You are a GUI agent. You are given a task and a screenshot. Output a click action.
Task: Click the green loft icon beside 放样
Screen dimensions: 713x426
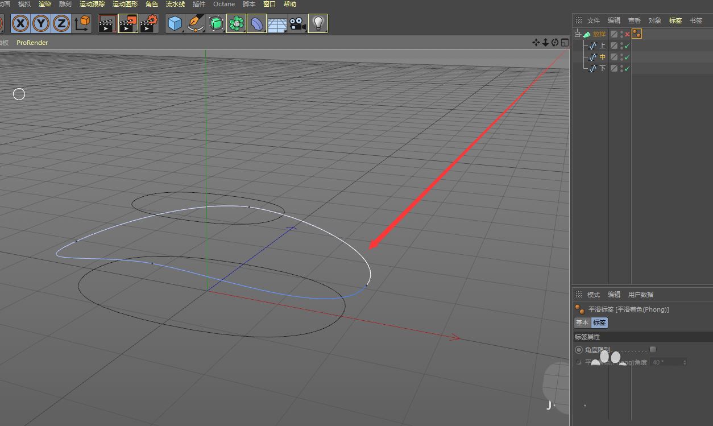587,34
